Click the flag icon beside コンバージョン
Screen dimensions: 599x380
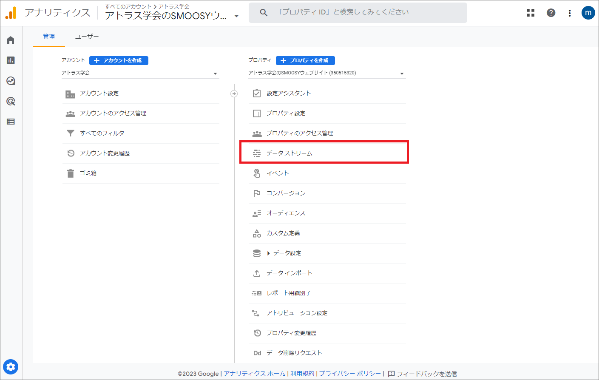257,193
